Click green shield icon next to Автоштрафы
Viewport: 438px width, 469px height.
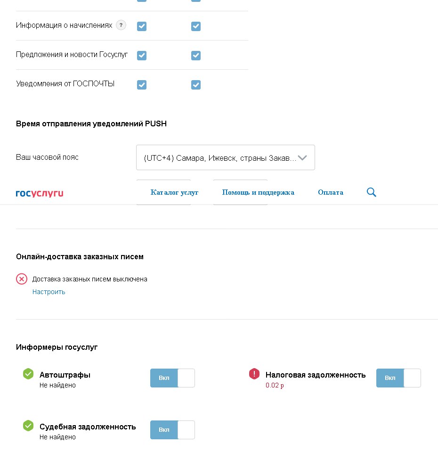point(28,374)
